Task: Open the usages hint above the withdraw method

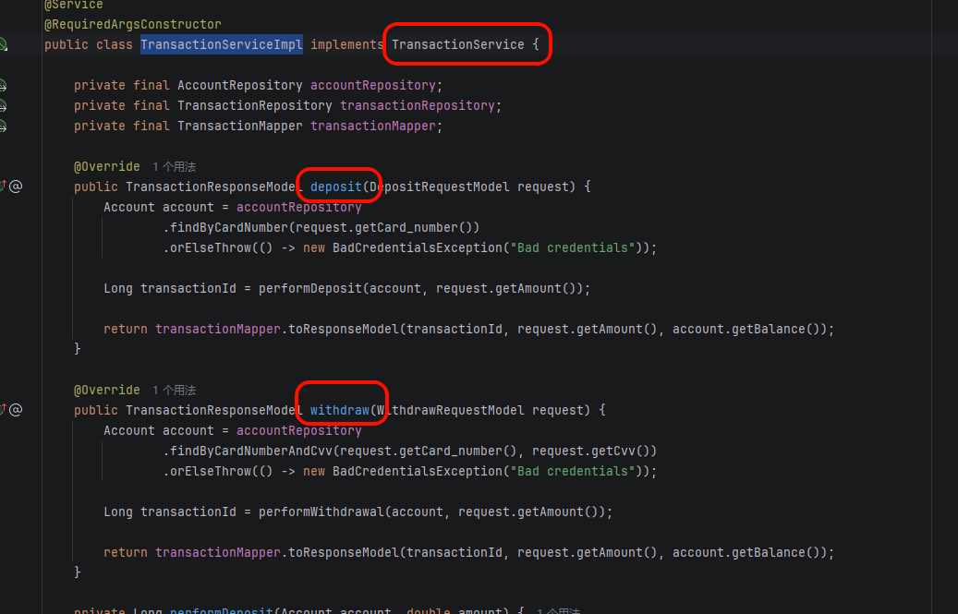Action: pyautogui.click(x=174, y=390)
